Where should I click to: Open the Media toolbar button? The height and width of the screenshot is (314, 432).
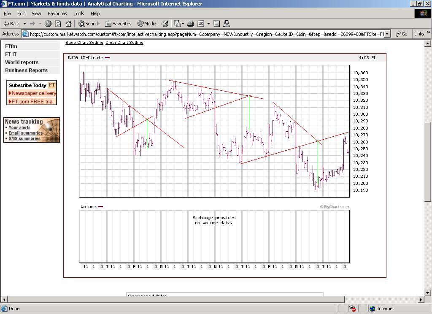tap(147, 24)
